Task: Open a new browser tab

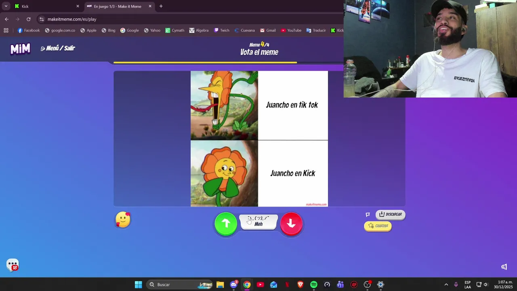Action: pyautogui.click(x=161, y=6)
